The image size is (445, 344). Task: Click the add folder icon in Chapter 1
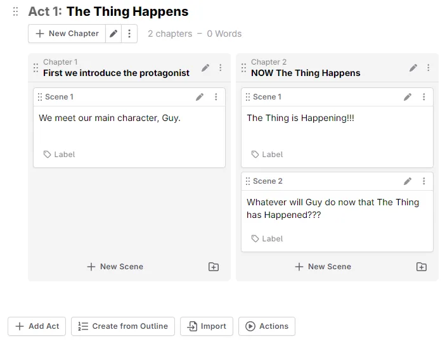[x=214, y=267]
